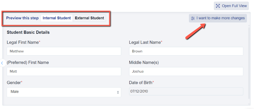Focus the Legal First Name field with Matthew
This screenshot has width=254, height=109.
(64, 51)
